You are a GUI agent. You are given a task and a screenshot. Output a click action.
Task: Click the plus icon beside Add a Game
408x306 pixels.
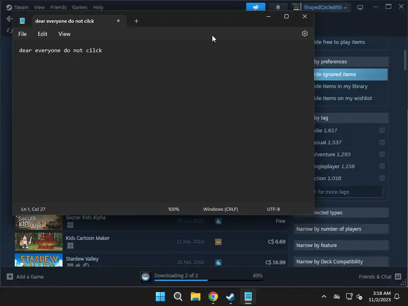coord(10,277)
